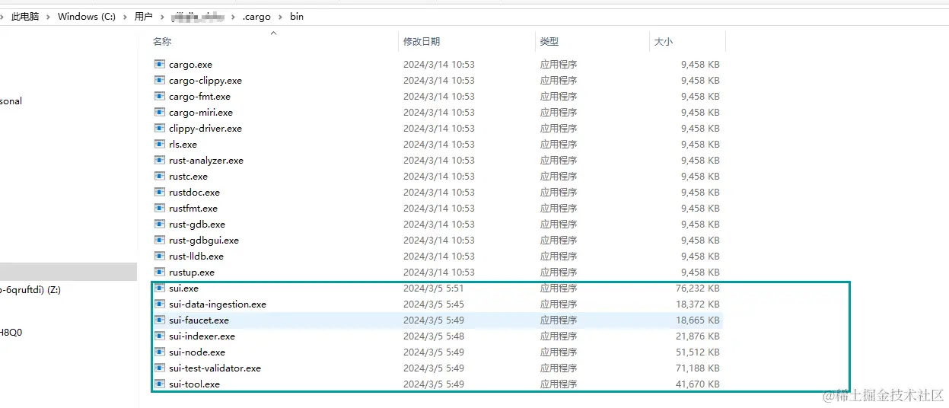Click the sui-indexer.exe file icon
This screenshot has height=408, width=949.
160,336
